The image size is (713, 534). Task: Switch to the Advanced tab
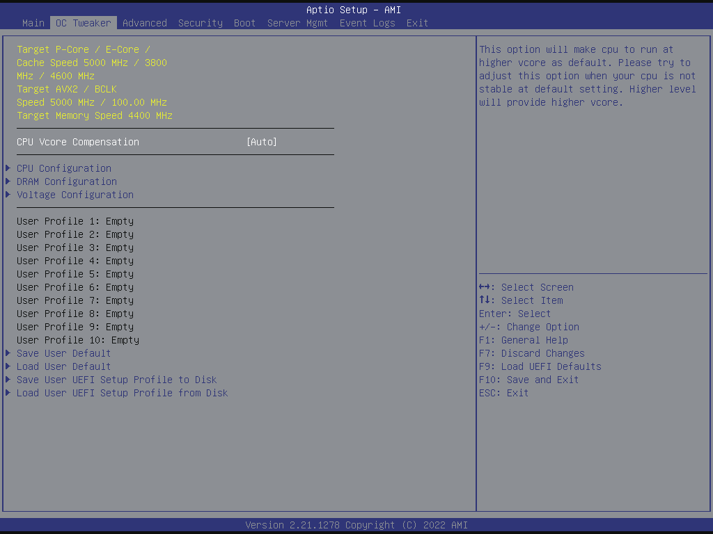(145, 23)
